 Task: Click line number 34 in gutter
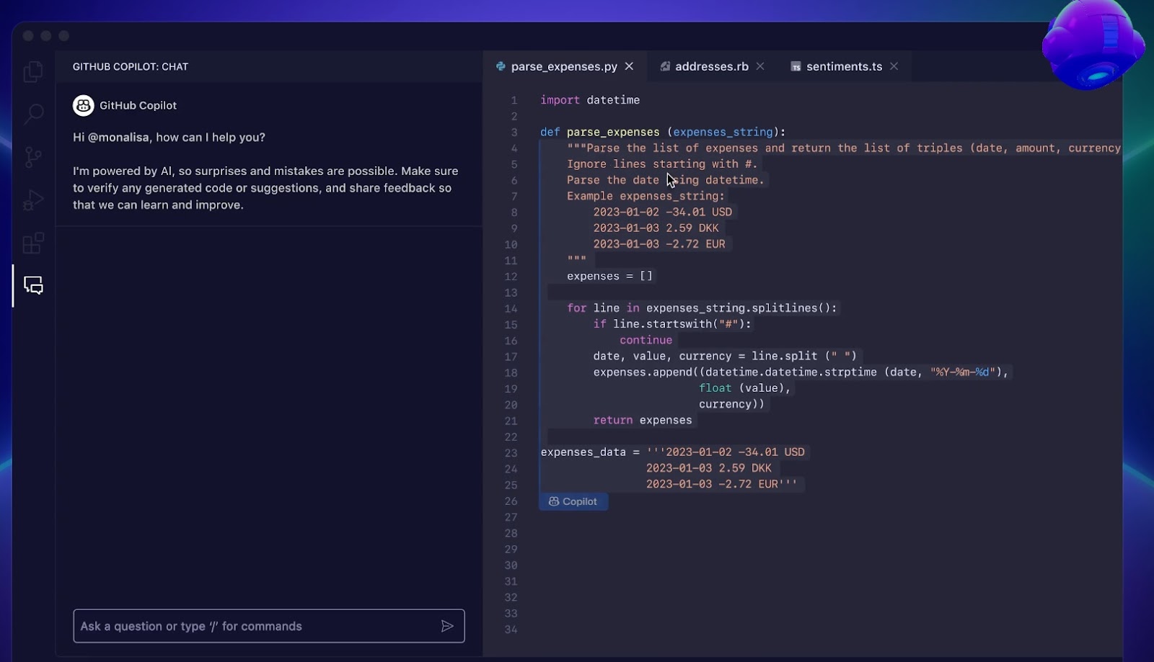tap(511, 629)
